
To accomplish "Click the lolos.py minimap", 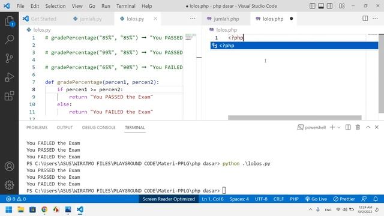I will click(x=191, y=37).
